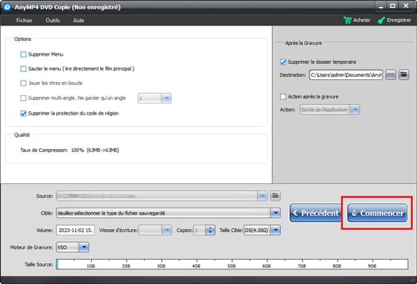Uncheck Supprimer le dossier temporaire

pos(283,62)
